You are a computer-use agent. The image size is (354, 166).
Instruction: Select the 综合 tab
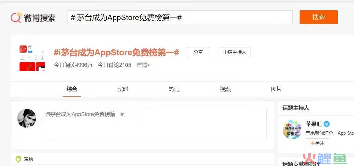tap(72, 89)
